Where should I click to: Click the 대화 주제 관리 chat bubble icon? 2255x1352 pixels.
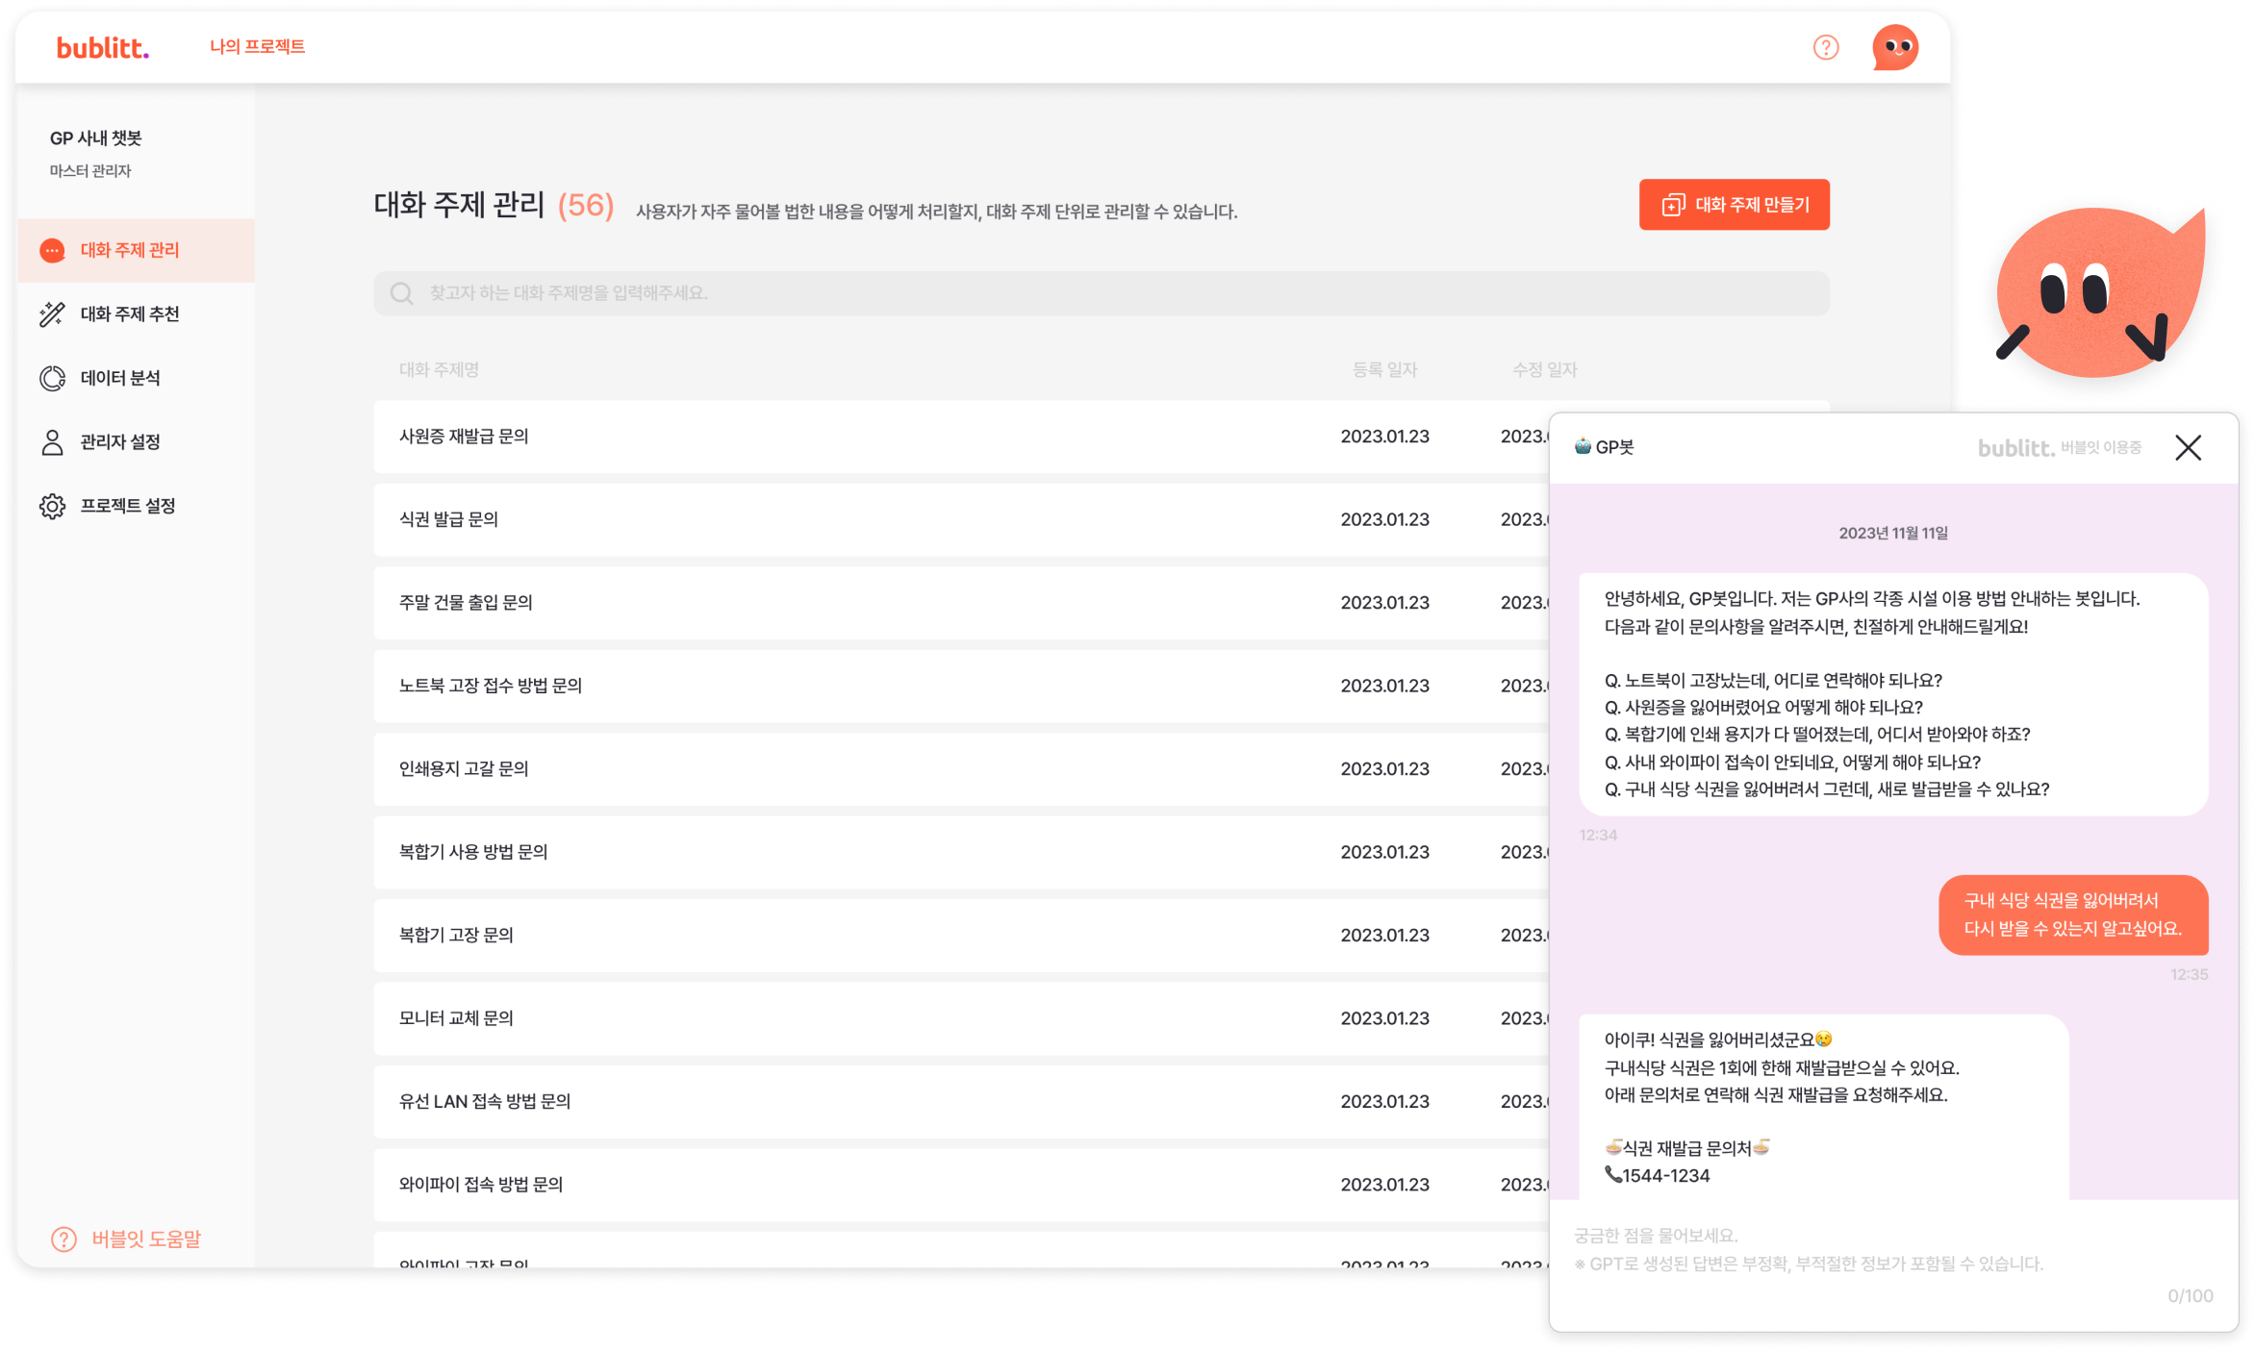click(x=52, y=250)
